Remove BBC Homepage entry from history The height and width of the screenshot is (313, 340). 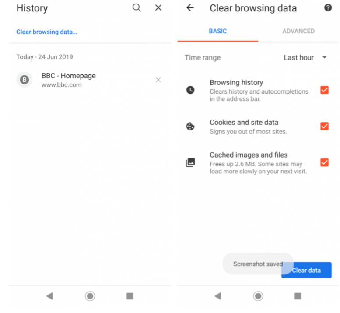coord(158,80)
